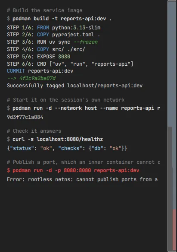Click line 'STEP 3/6: RUN uv sync --frozen'

click(x=52, y=42)
